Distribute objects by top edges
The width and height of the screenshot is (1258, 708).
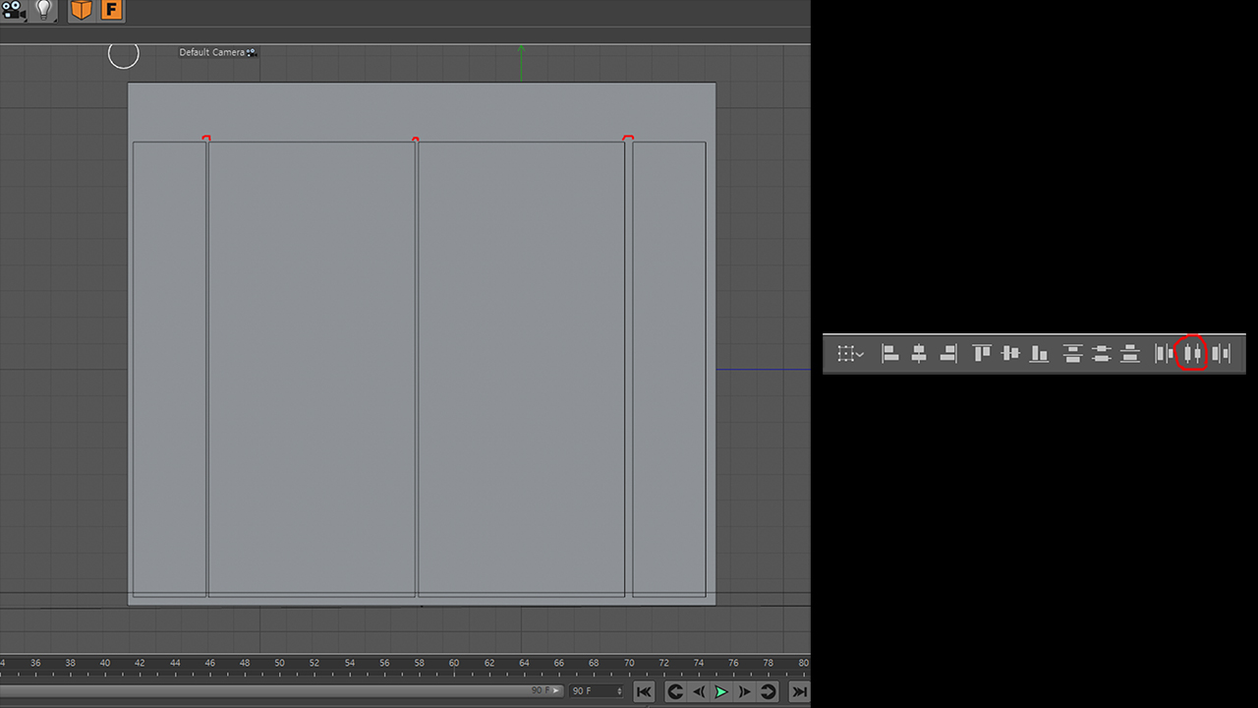coord(1072,354)
